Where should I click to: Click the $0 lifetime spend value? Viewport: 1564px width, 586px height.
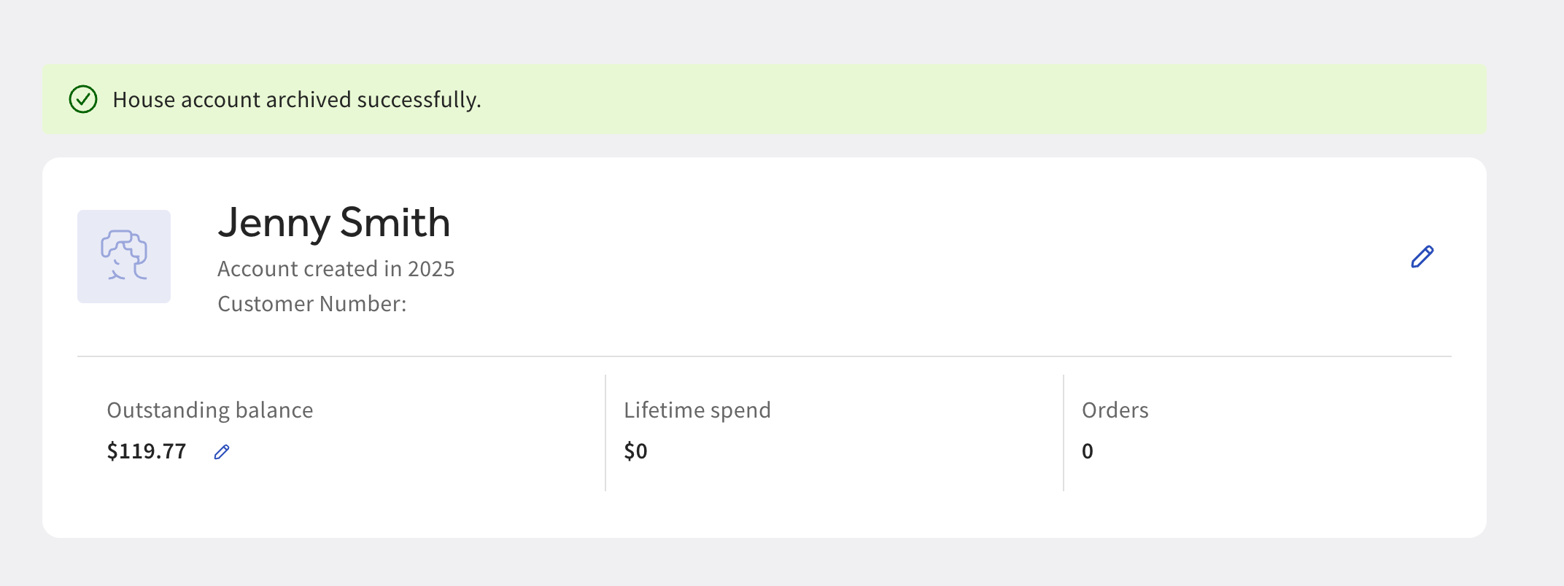pyautogui.click(x=635, y=451)
